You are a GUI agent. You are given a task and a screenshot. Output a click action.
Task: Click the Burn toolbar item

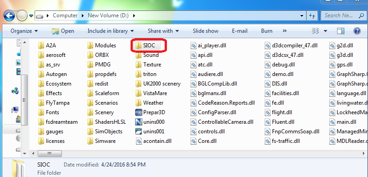tap(267, 31)
